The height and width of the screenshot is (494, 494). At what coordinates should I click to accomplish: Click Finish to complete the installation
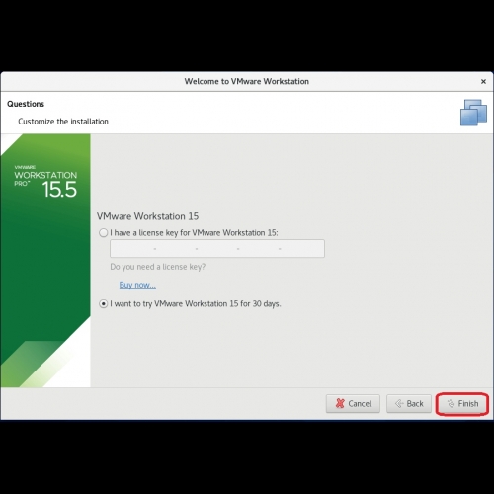point(462,403)
